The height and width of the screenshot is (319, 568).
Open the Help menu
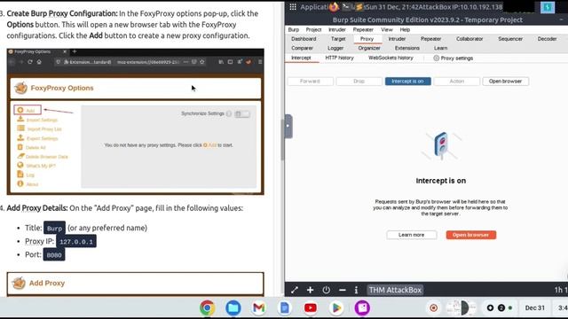(x=405, y=29)
